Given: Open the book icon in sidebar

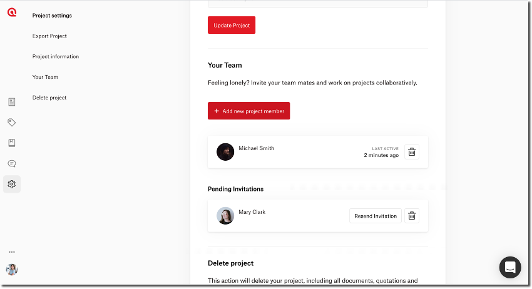Looking at the screenshot, I should pyautogui.click(x=12, y=143).
